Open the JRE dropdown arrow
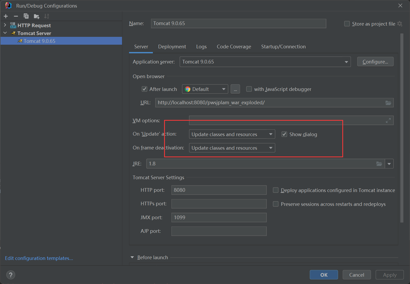The width and height of the screenshot is (410, 284). (x=389, y=164)
